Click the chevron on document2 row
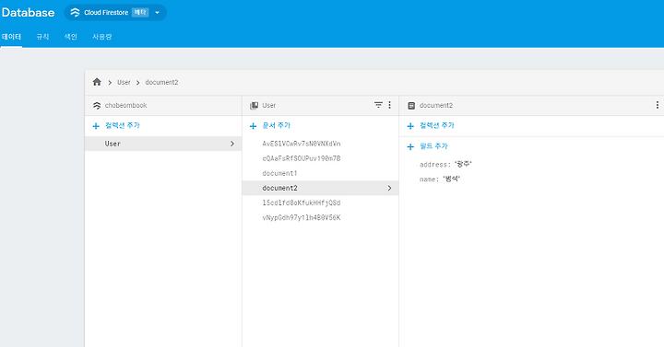This screenshot has width=664, height=347. tap(389, 188)
